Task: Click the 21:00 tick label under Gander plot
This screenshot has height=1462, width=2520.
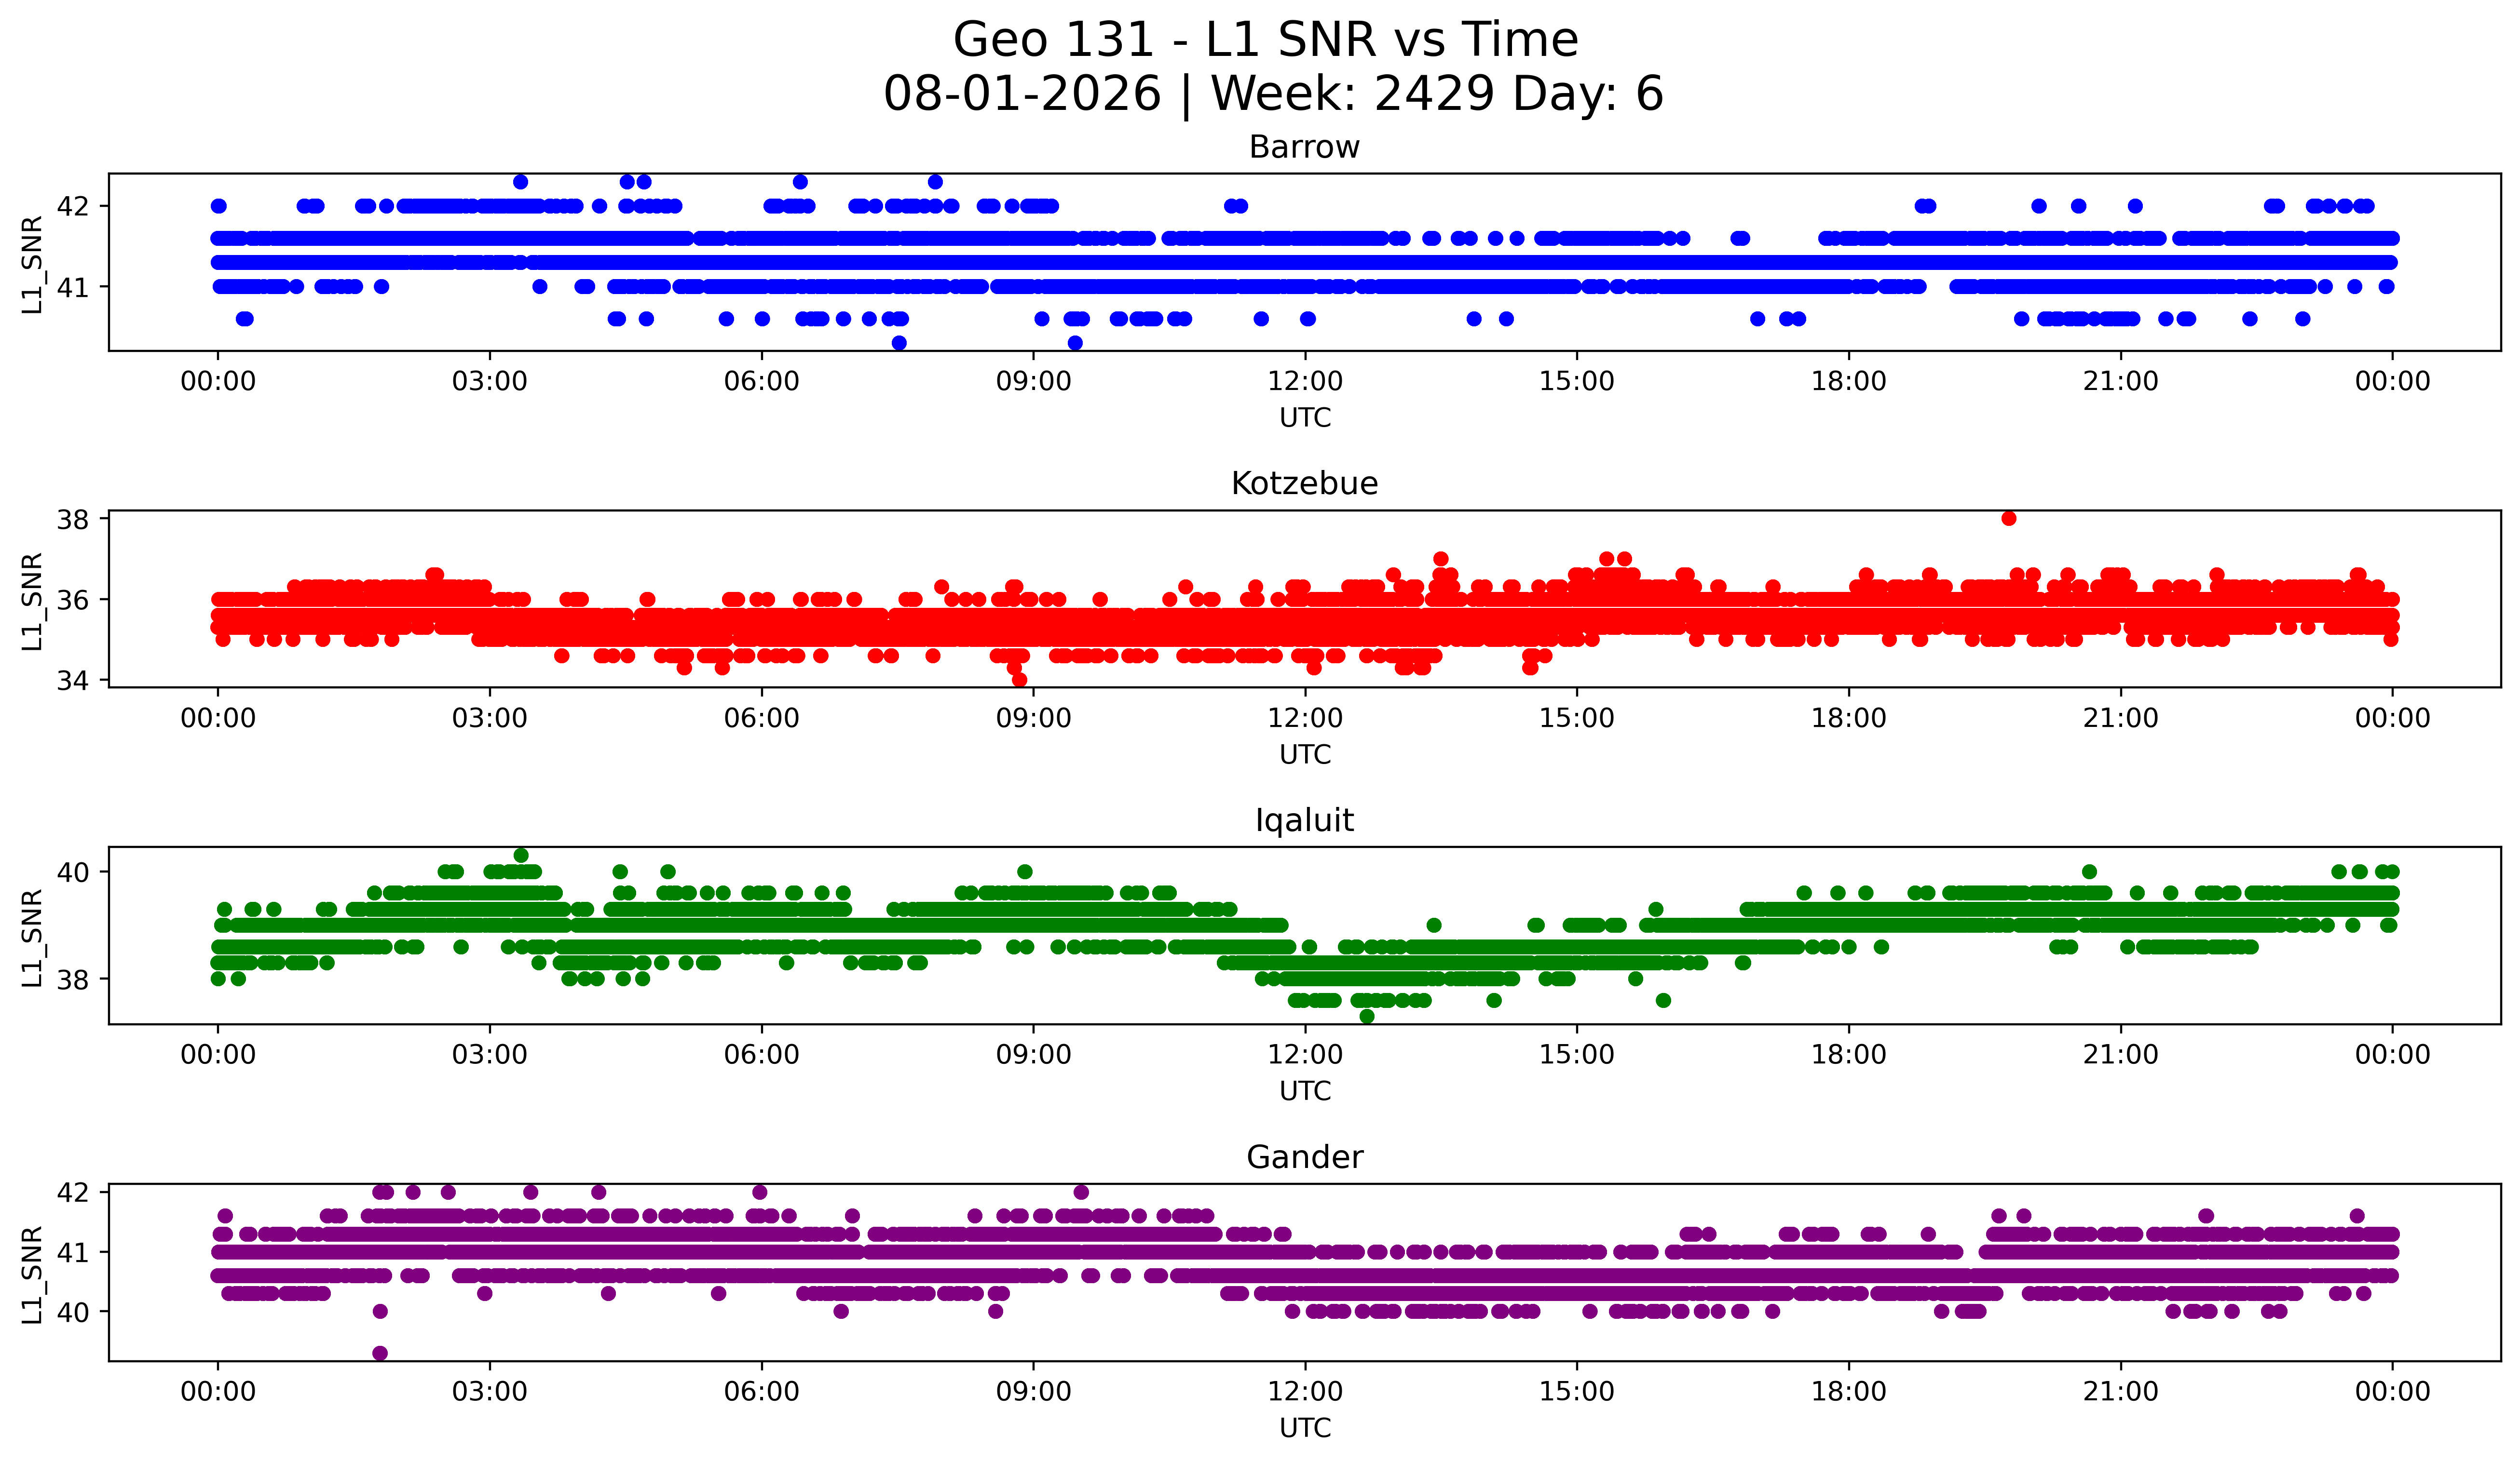Action: click(x=2121, y=1392)
